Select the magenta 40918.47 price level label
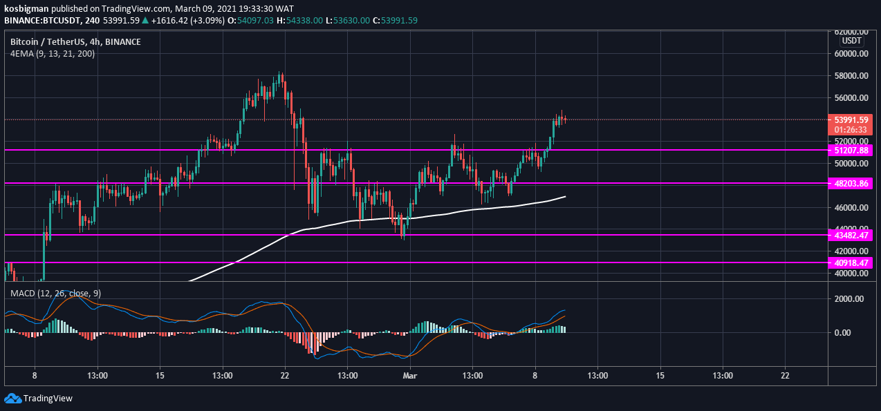 coord(851,263)
